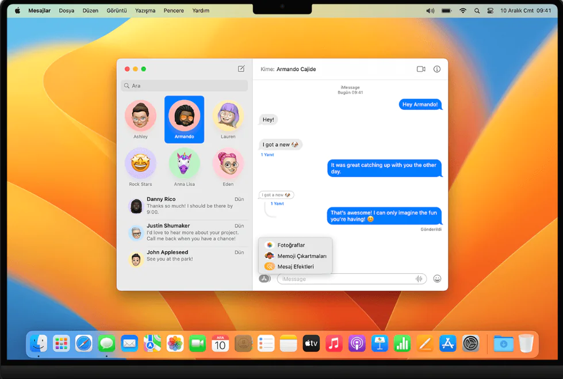Open Messages from the Dock
Viewport: 563px width, 379px height.
(106, 343)
